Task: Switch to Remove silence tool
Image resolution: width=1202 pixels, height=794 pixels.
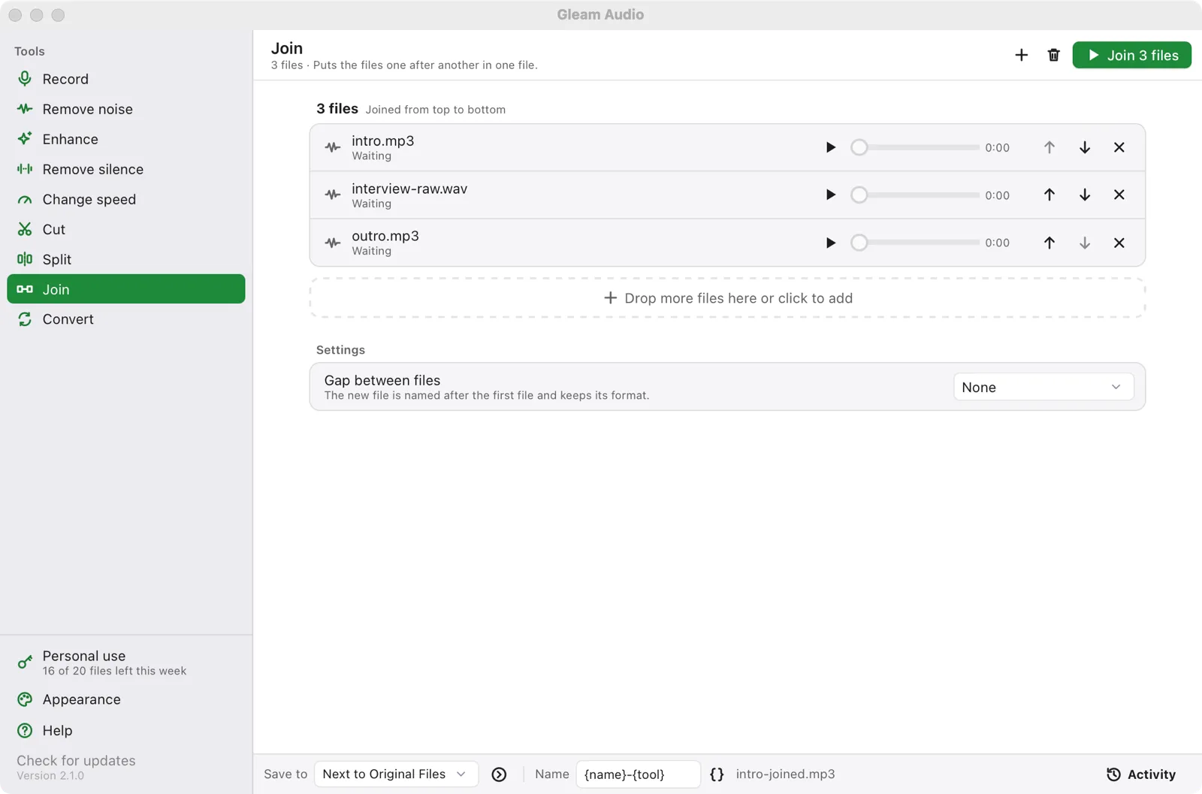Action: [125, 169]
